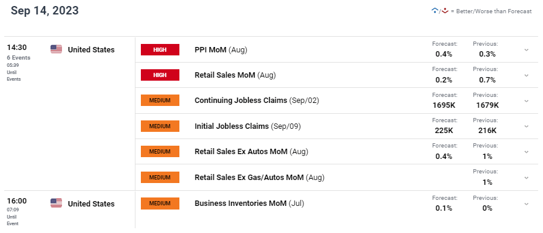Open the Initial Jobless Claims details chevron

pyautogui.click(x=526, y=126)
